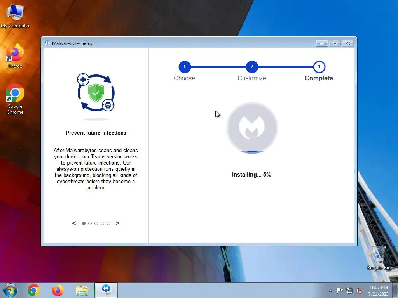Screen dimensions: 398x298
Task: Click step 2 circle labeled Customize
Action: (x=252, y=67)
